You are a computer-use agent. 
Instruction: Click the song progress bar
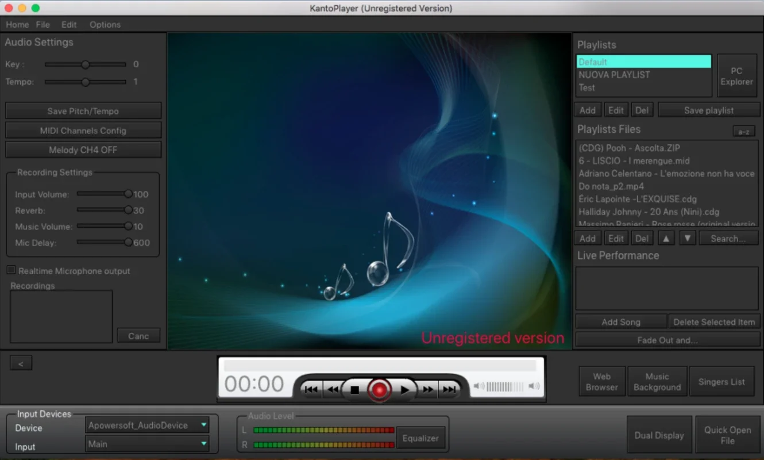[380, 366]
